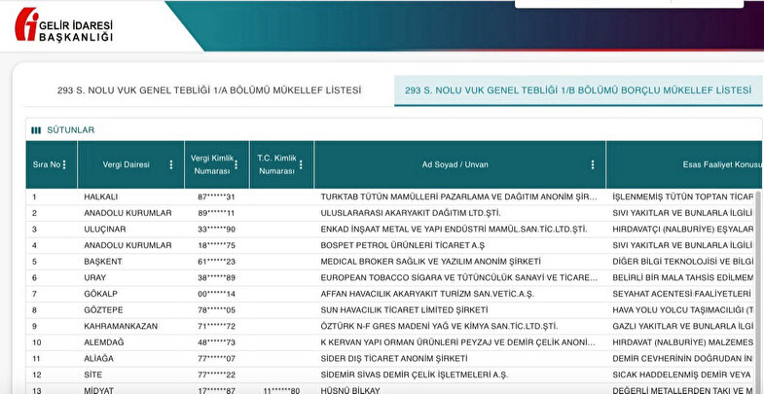
Task: Click tax number 78******05
Action: pos(216,310)
